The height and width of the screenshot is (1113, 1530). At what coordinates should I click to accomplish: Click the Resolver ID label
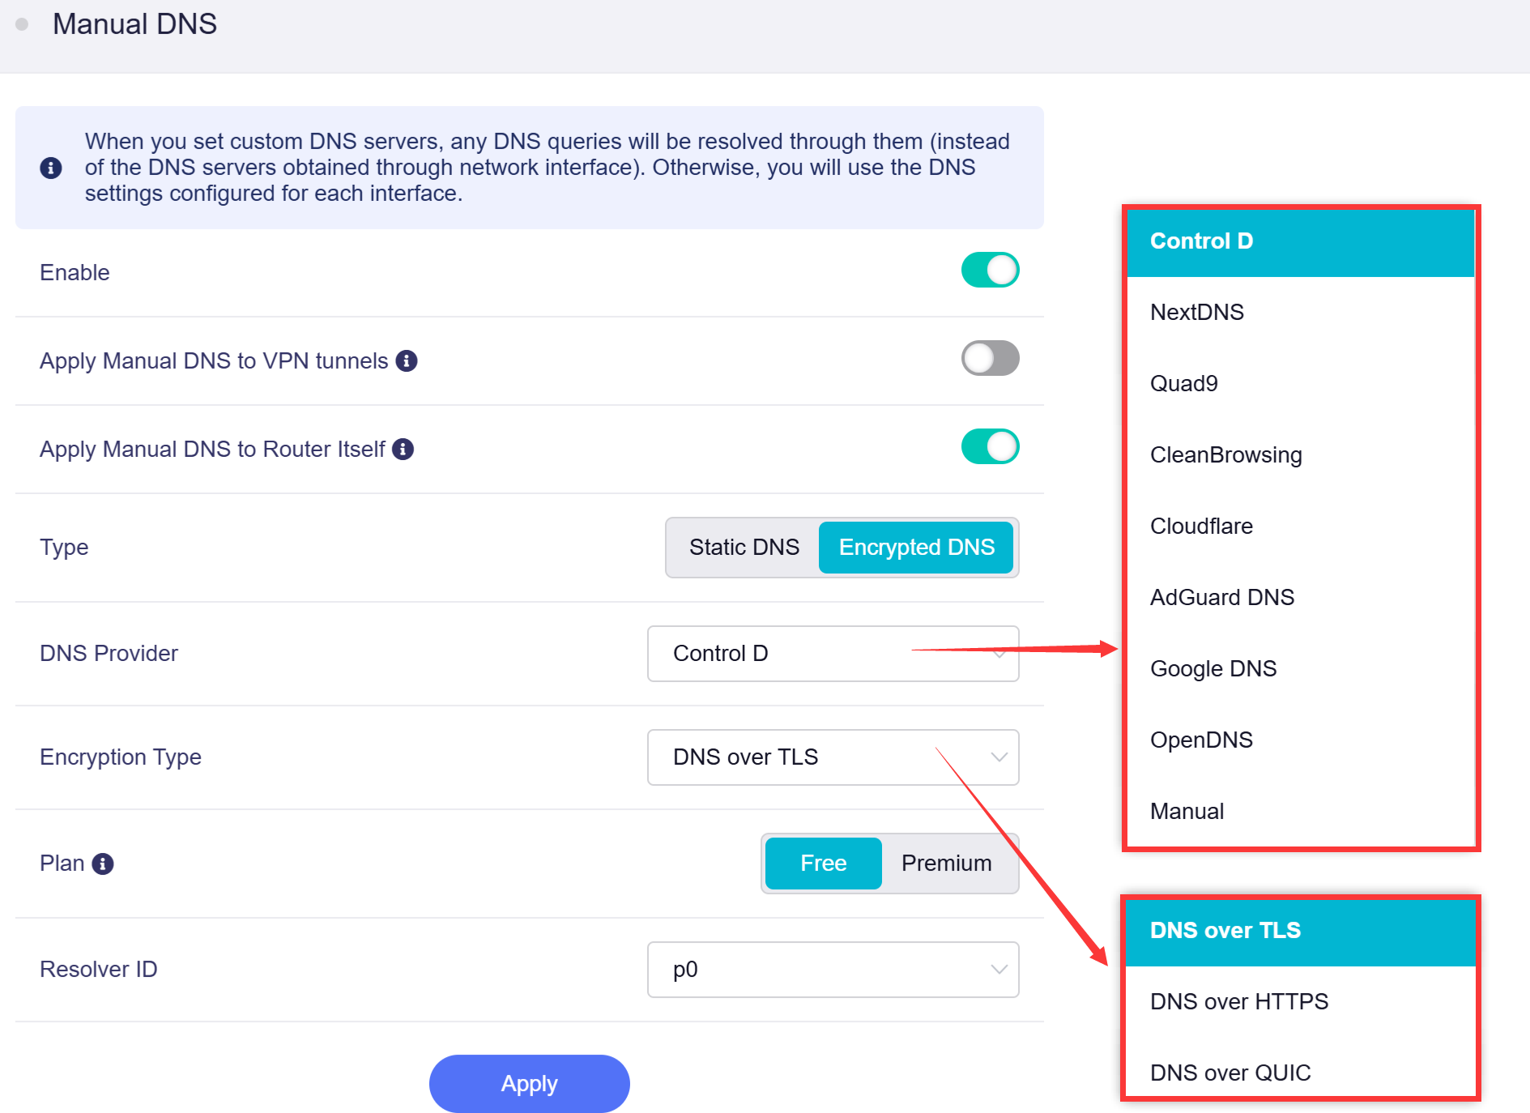[99, 970]
